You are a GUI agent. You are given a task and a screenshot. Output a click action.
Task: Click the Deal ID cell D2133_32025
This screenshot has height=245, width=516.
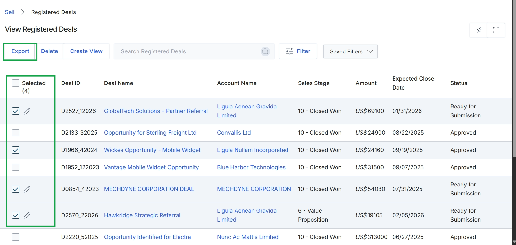(x=79, y=133)
